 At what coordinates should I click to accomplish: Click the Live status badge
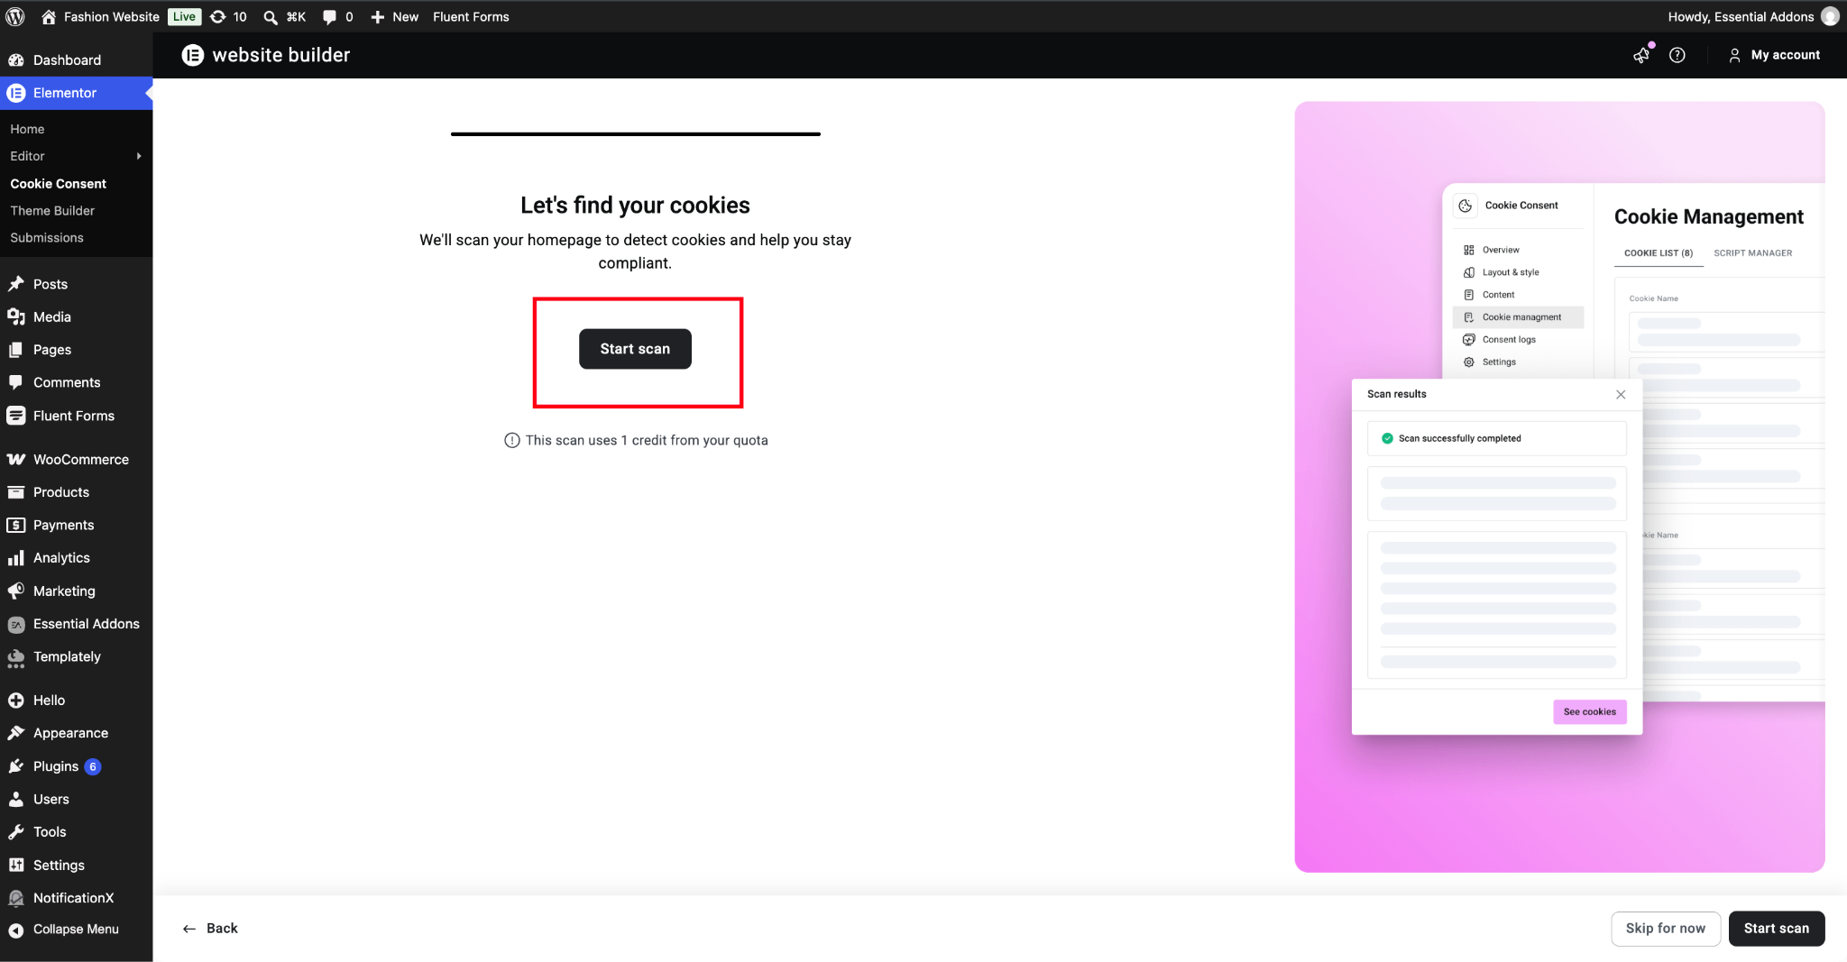point(184,16)
